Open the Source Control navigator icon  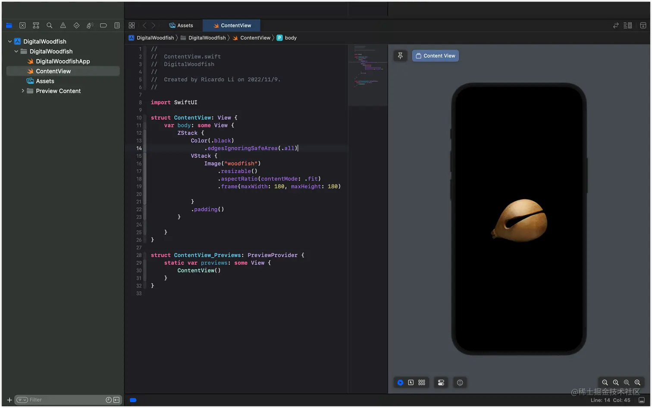pyautogui.click(x=22, y=25)
